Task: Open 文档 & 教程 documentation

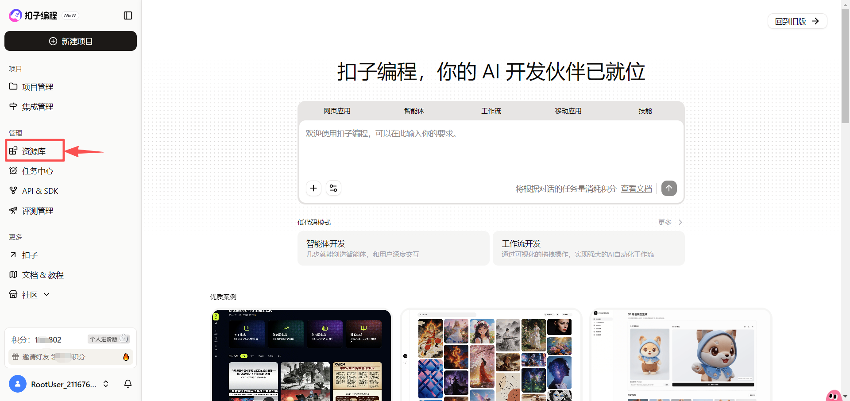Action: pos(43,274)
